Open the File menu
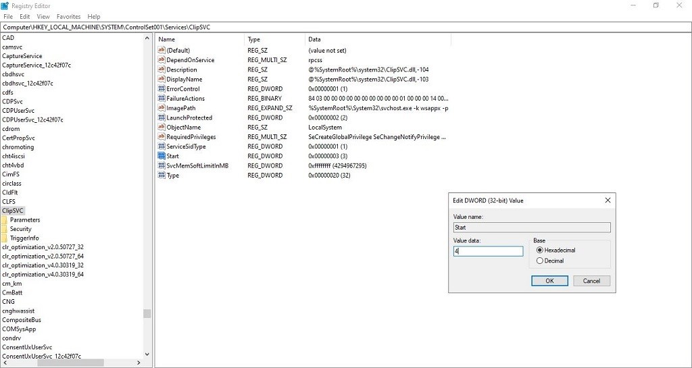The height and width of the screenshot is (368, 692). 8,17
